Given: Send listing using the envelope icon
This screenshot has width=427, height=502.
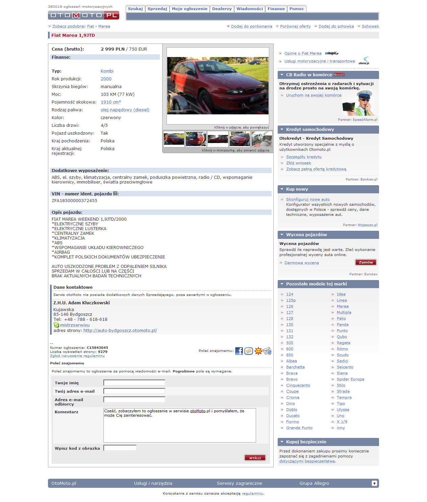Looking at the screenshot, I should [267, 351].
